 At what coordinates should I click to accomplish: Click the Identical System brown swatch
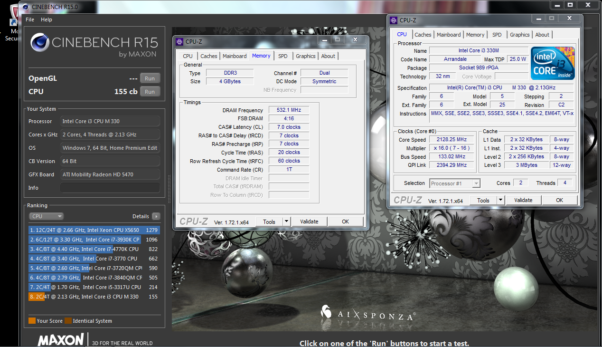[x=68, y=321]
